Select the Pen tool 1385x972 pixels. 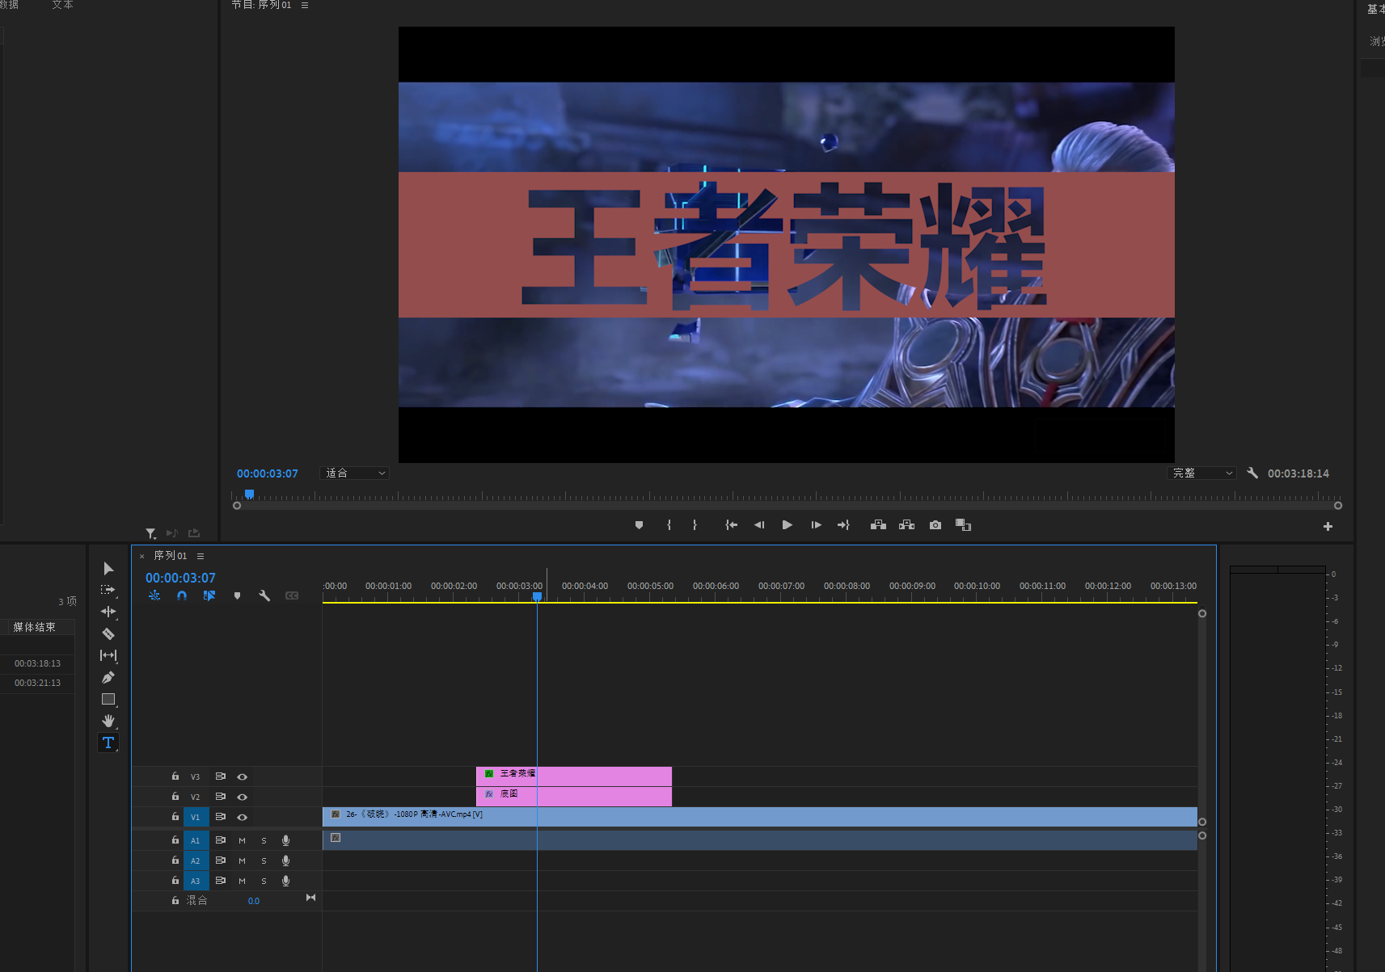pyautogui.click(x=108, y=678)
